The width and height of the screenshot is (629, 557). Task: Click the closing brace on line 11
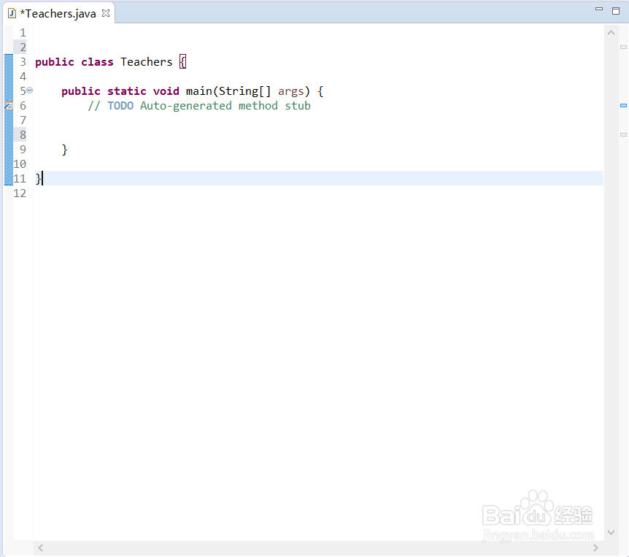coord(38,179)
